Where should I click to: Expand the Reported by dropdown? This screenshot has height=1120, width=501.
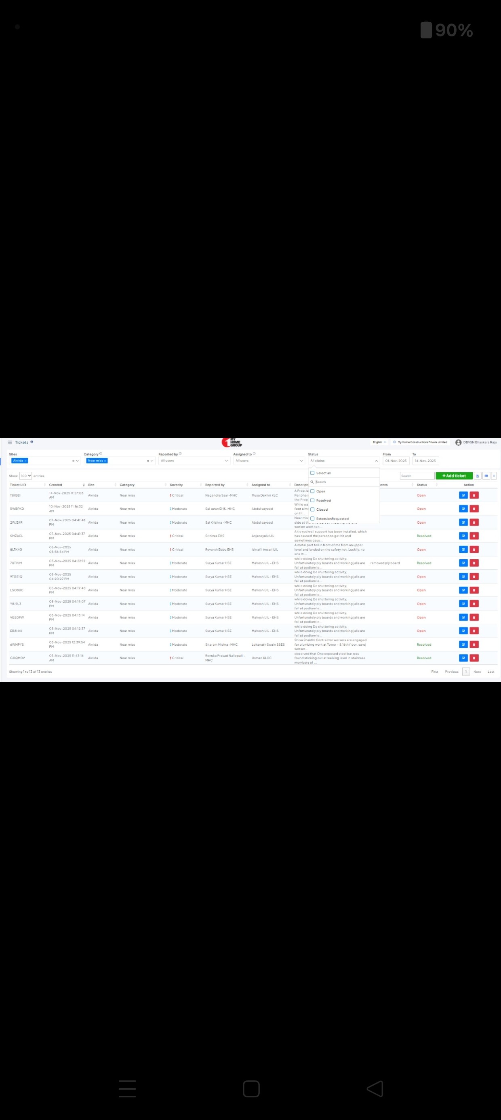(194, 461)
